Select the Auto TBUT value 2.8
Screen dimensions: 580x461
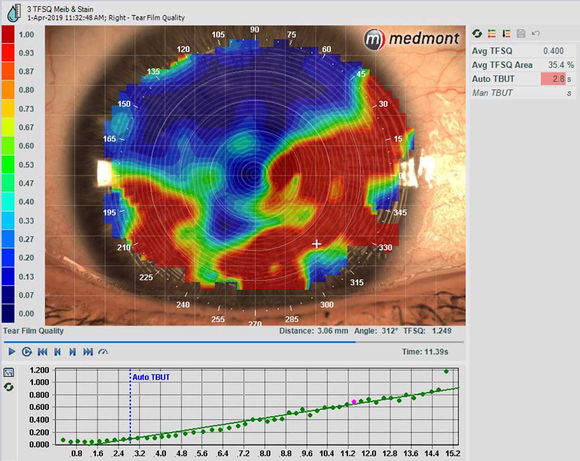click(553, 79)
